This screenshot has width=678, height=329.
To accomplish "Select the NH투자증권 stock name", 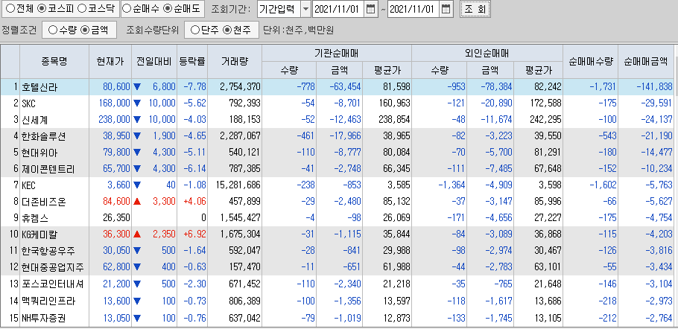I will [43, 319].
